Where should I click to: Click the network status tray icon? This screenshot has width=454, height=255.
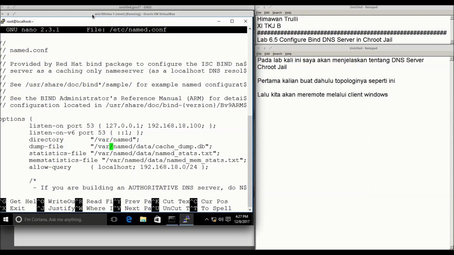[x=214, y=220]
